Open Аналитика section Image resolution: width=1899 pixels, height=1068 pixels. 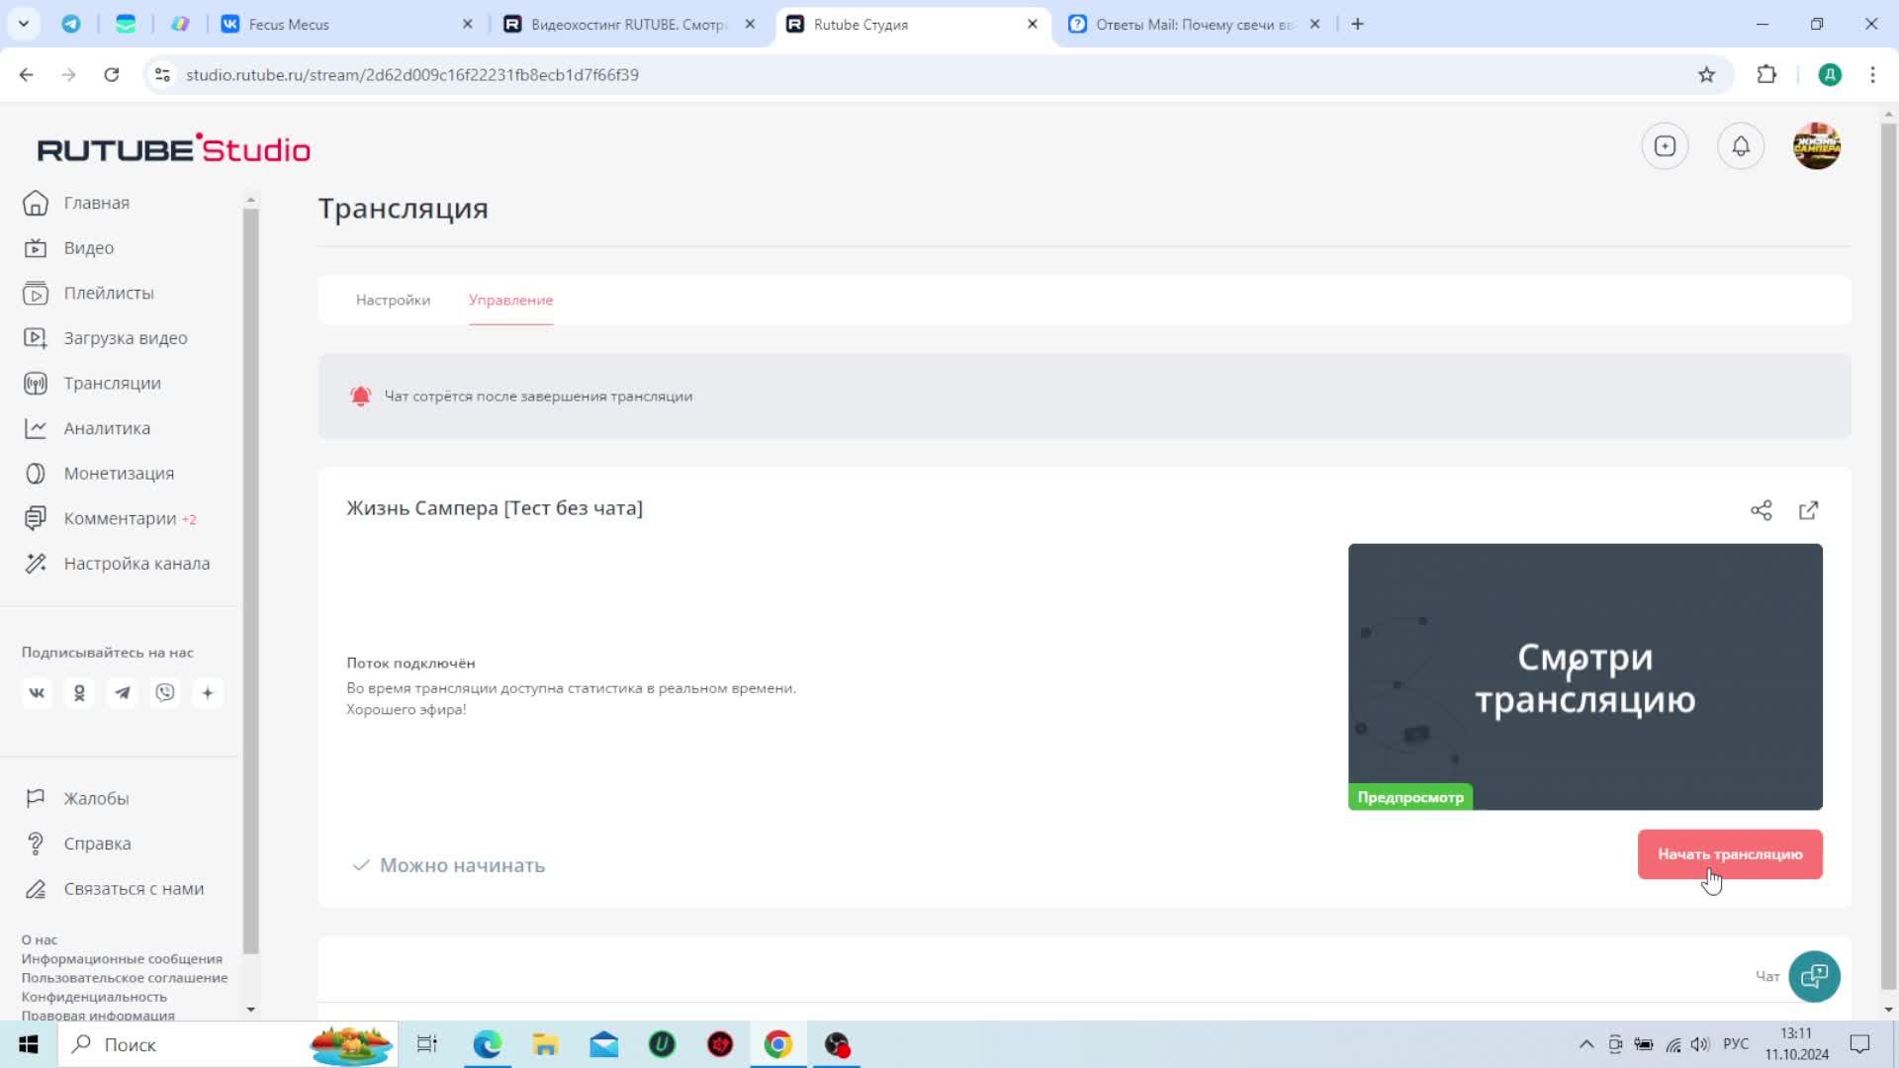tap(87, 428)
